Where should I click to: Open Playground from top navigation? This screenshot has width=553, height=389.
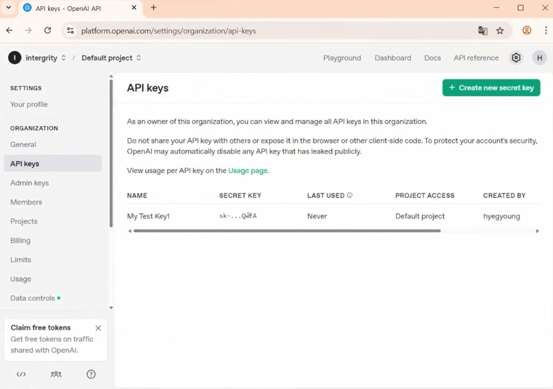click(x=342, y=58)
